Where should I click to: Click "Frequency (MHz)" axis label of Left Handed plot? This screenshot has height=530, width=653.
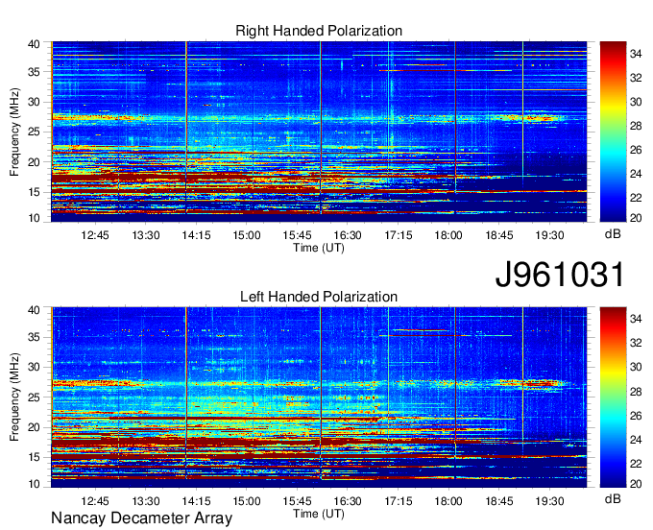(x=14, y=397)
